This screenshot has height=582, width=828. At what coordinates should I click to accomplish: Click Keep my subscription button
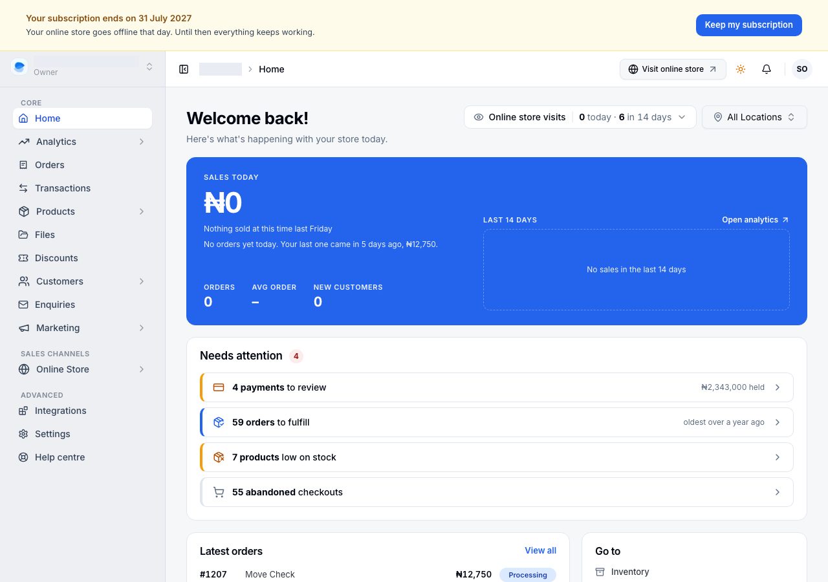click(x=749, y=25)
